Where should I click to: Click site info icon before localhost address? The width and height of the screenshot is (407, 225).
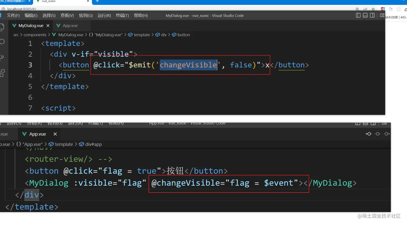tap(3, 9)
